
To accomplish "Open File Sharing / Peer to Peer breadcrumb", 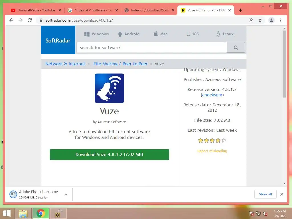I will click(x=121, y=64).
